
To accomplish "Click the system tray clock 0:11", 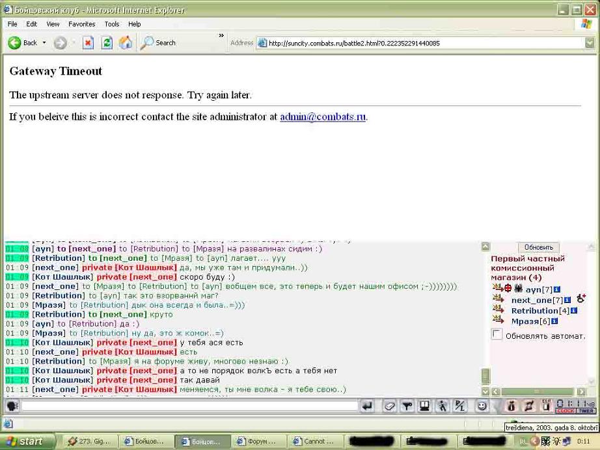I will [x=584, y=442].
